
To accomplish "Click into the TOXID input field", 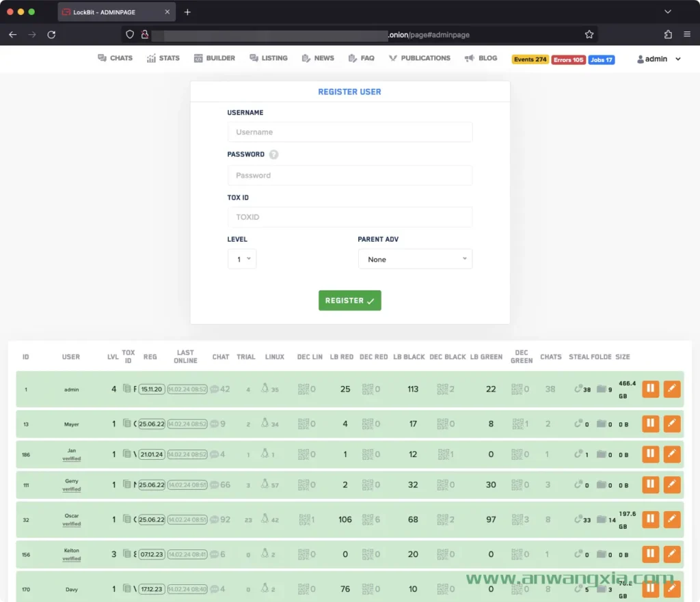I will tap(350, 217).
